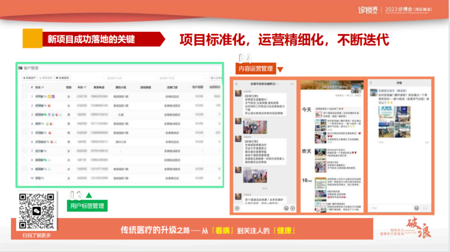Play the second video in the group chat
Image resolution: width=450 pixels, height=252 pixels.
(x=255, y=176)
